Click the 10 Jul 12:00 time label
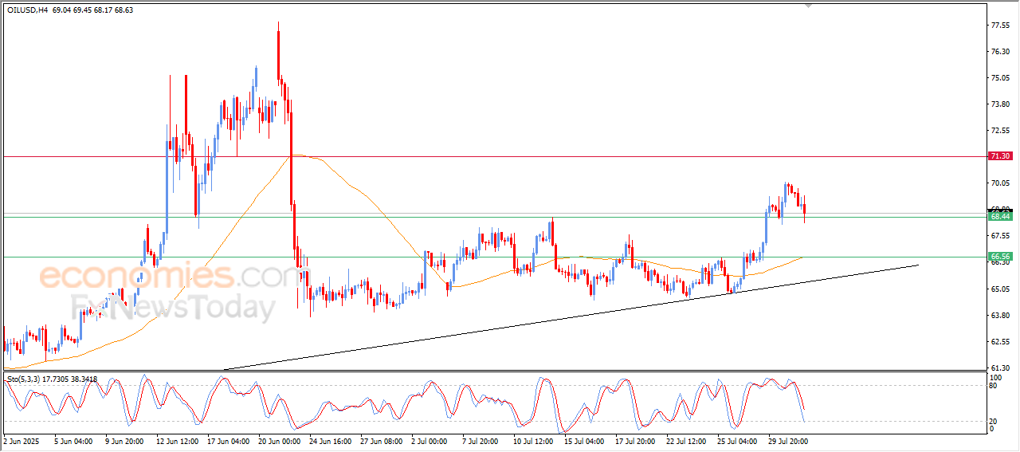The image size is (1020, 452). (534, 440)
